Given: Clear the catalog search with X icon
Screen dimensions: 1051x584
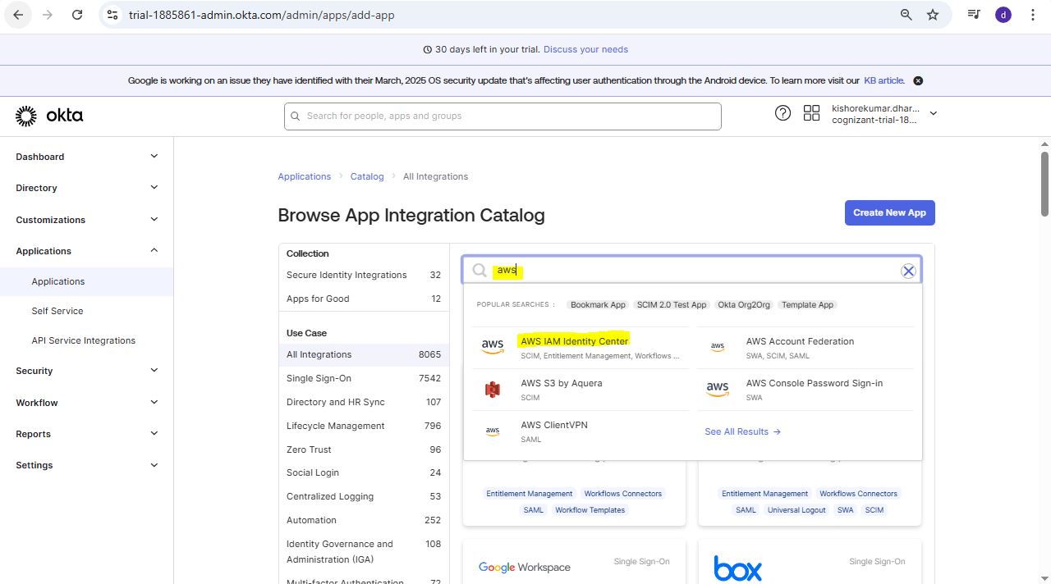Looking at the screenshot, I should pos(908,271).
